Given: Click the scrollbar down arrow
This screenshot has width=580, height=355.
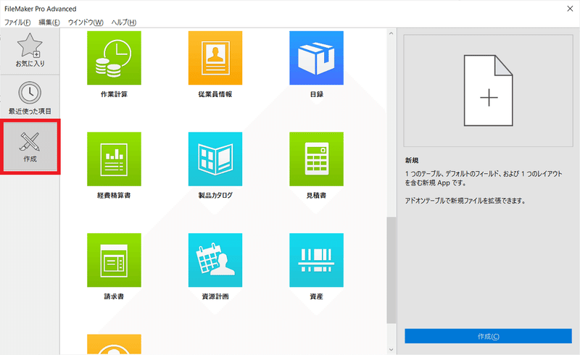Looking at the screenshot, I should coord(391,349).
